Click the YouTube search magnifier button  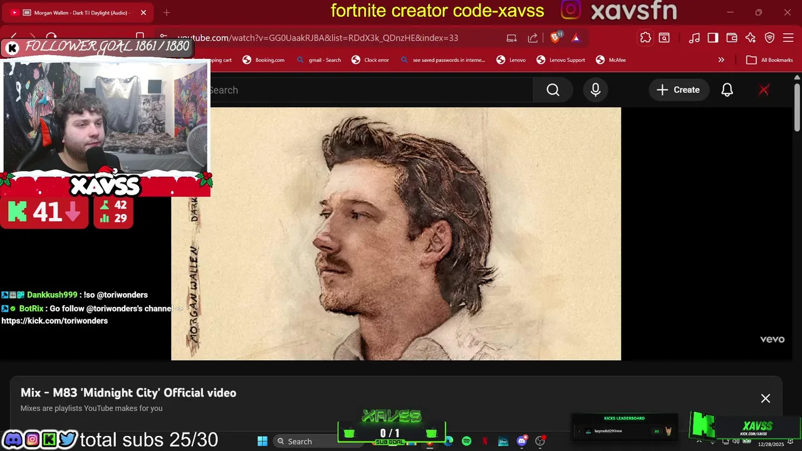[553, 90]
